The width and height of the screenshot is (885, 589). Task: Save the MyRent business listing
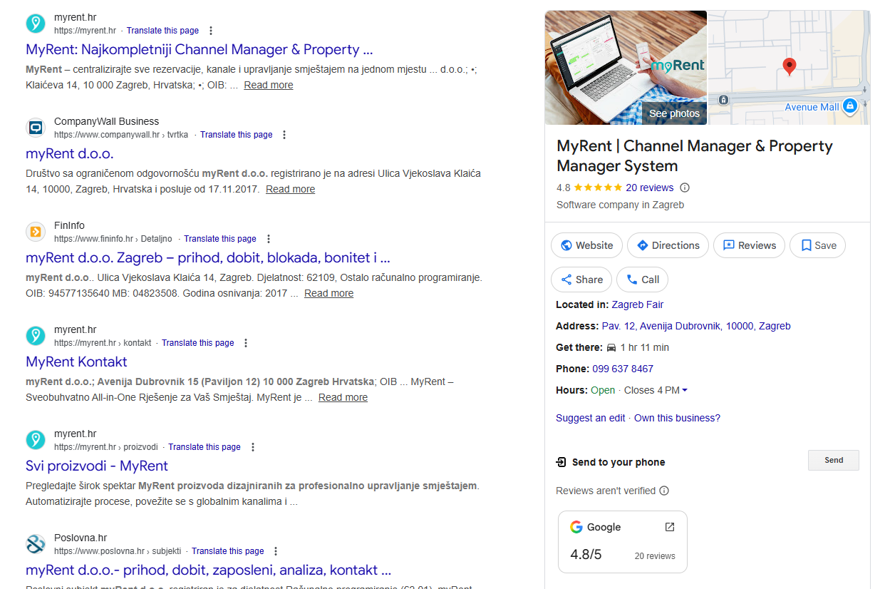coord(817,245)
